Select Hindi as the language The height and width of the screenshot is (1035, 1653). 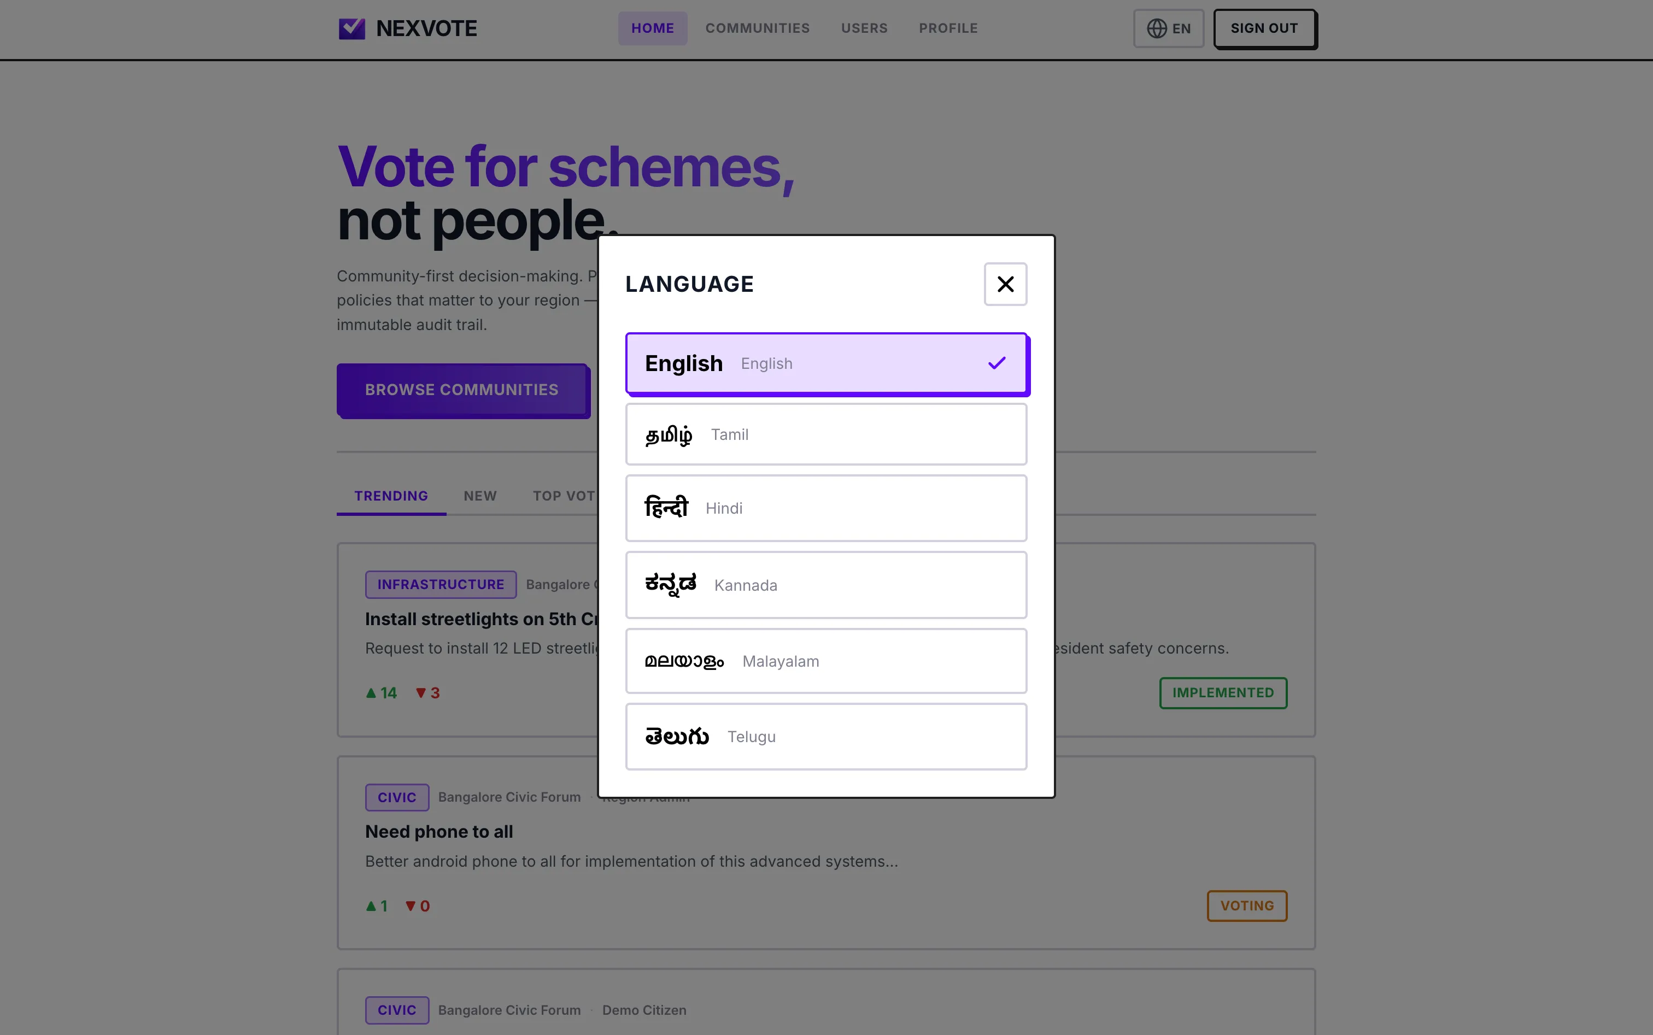tap(825, 508)
